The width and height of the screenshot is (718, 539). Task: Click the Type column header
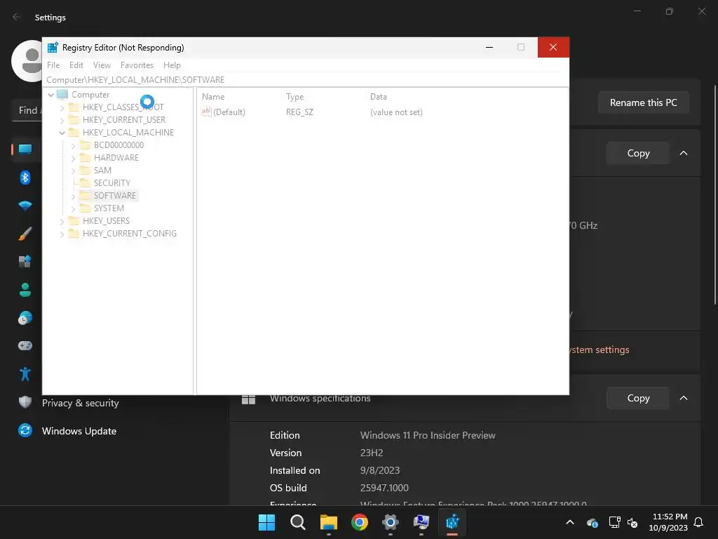pos(295,97)
